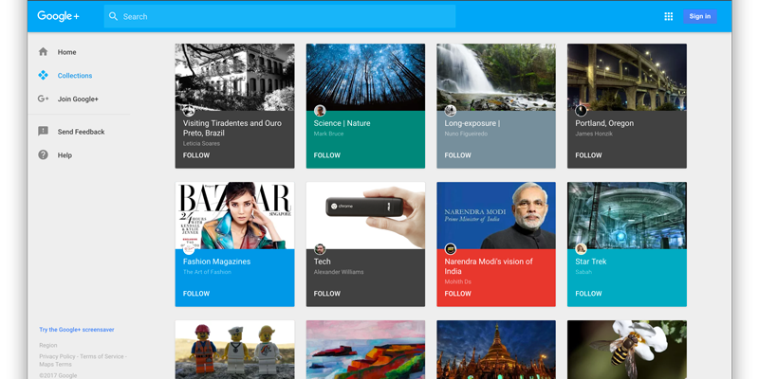The height and width of the screenshot is (379, 759).
Task: Open the waterfall Long-exposure thumbnail
Action: [x=496, y=78]
